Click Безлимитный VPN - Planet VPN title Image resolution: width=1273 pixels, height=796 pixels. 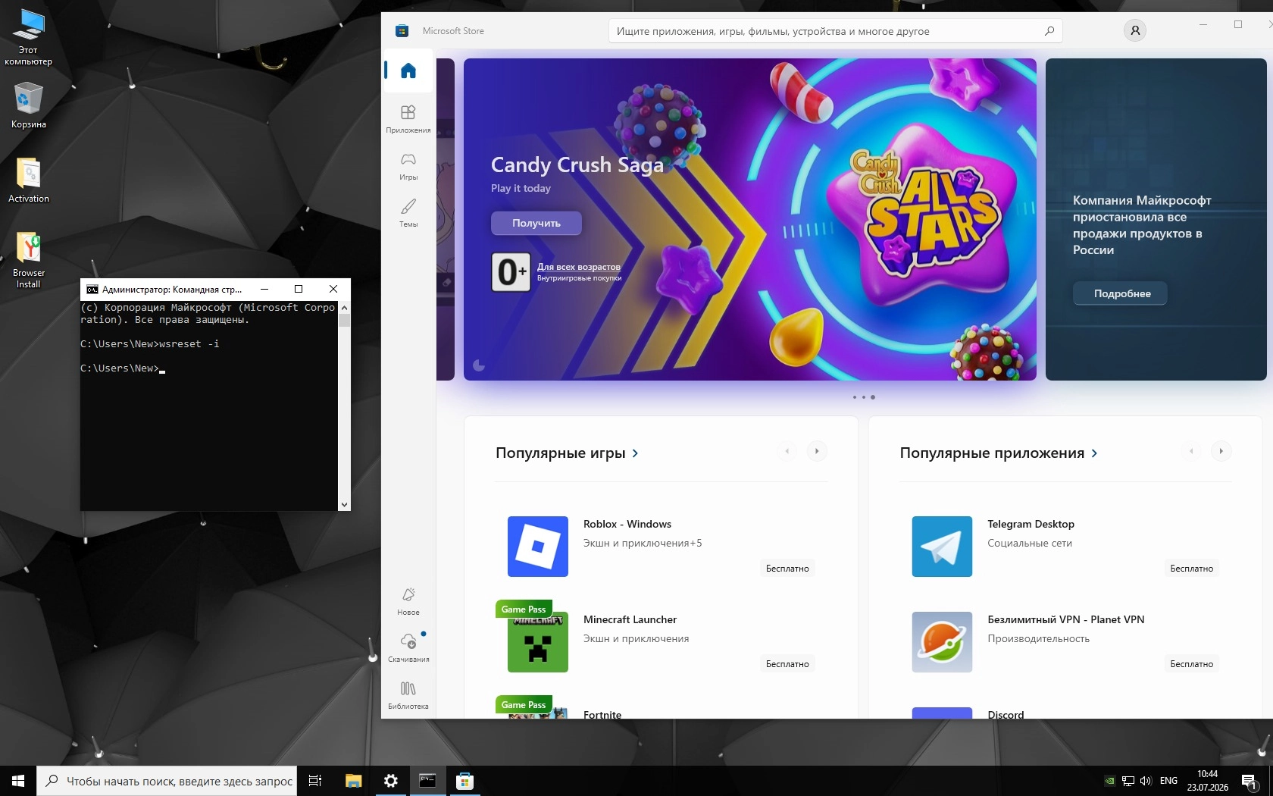point(1065,619)
